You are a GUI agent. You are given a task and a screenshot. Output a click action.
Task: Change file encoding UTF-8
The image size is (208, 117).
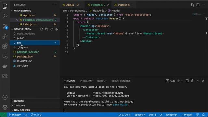(152, 115)
